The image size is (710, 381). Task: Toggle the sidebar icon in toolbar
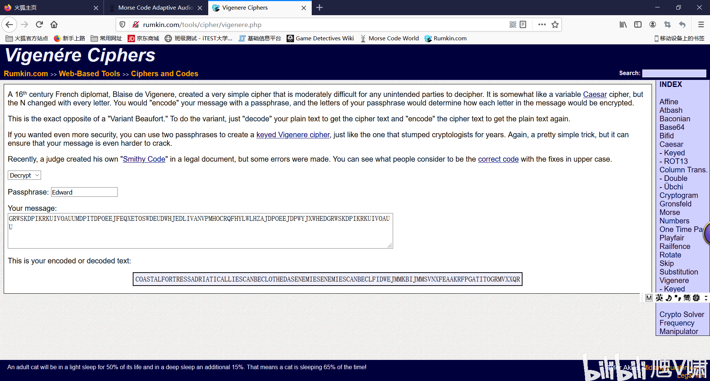[x=638, y=24]
